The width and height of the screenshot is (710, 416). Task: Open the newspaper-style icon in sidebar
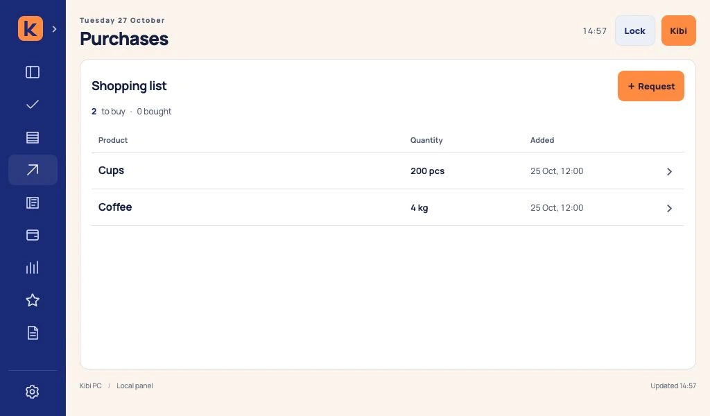coord(33,202)
